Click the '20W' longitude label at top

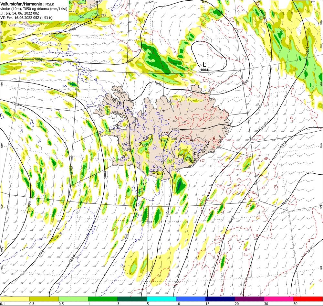[x=151, y=1]
